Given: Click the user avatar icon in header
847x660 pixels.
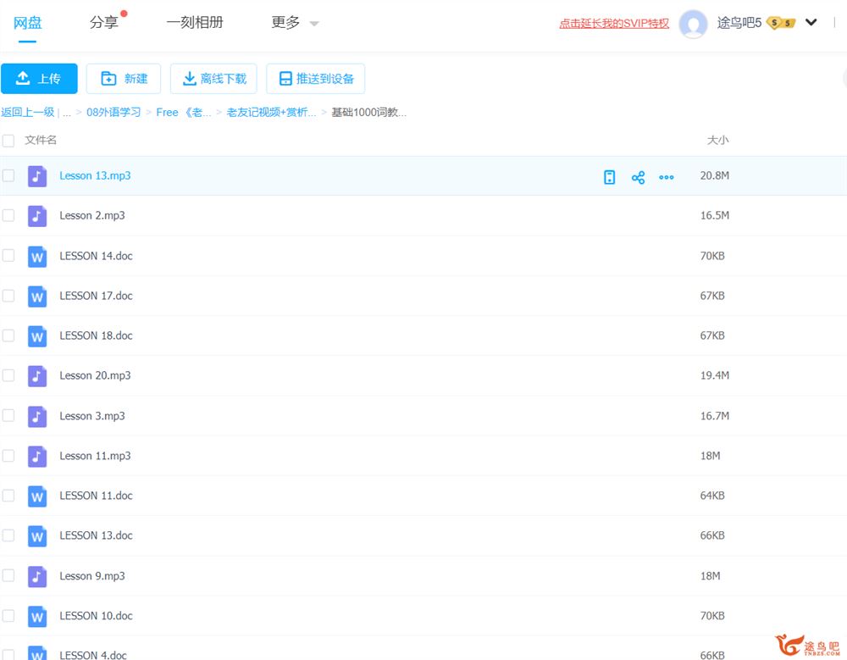Looking at the screenshot, I should 694,24.
